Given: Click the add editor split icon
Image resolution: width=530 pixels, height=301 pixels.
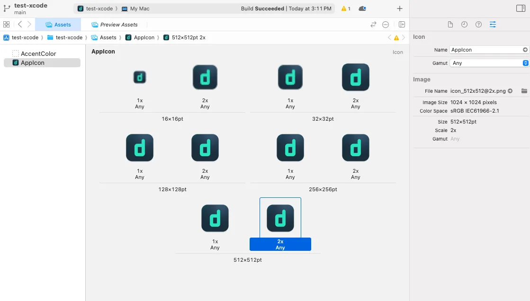Looking at the screenshot, I should pyautogui.click(x=402, y=24).
